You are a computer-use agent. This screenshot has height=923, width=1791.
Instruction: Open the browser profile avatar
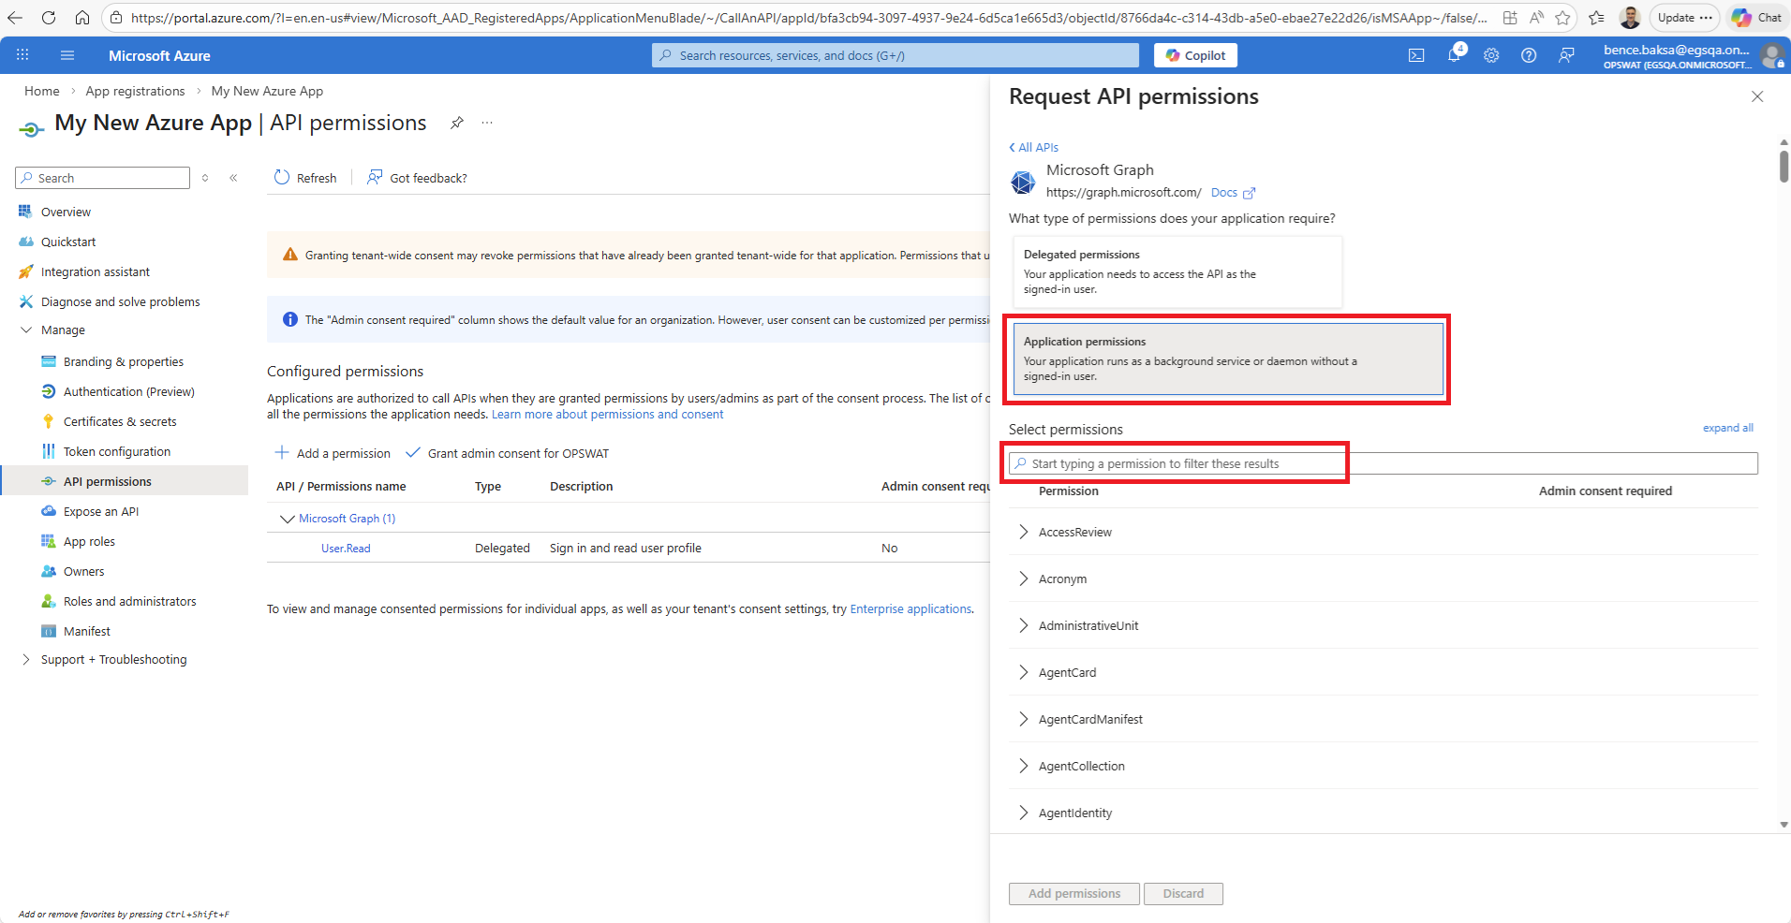1630,18
